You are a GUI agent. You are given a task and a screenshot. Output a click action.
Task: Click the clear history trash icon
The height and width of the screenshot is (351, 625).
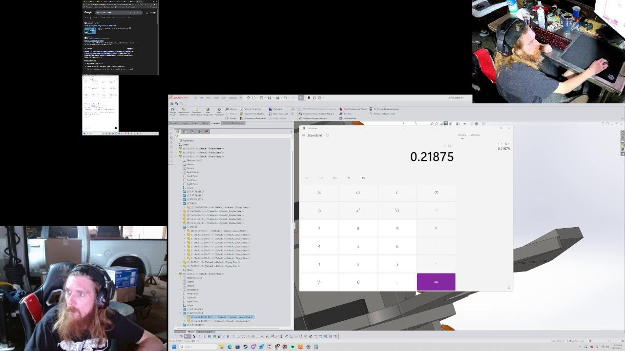509,287
